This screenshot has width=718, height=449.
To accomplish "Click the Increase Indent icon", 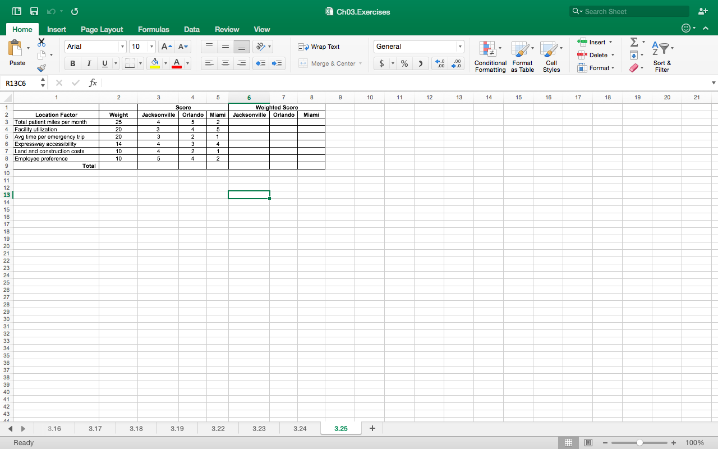I will pyautogui.click(x=277, y=64).
